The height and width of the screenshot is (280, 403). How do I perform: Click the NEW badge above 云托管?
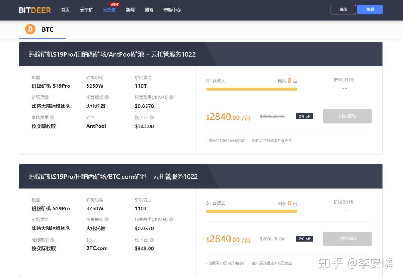click(114, 4)
